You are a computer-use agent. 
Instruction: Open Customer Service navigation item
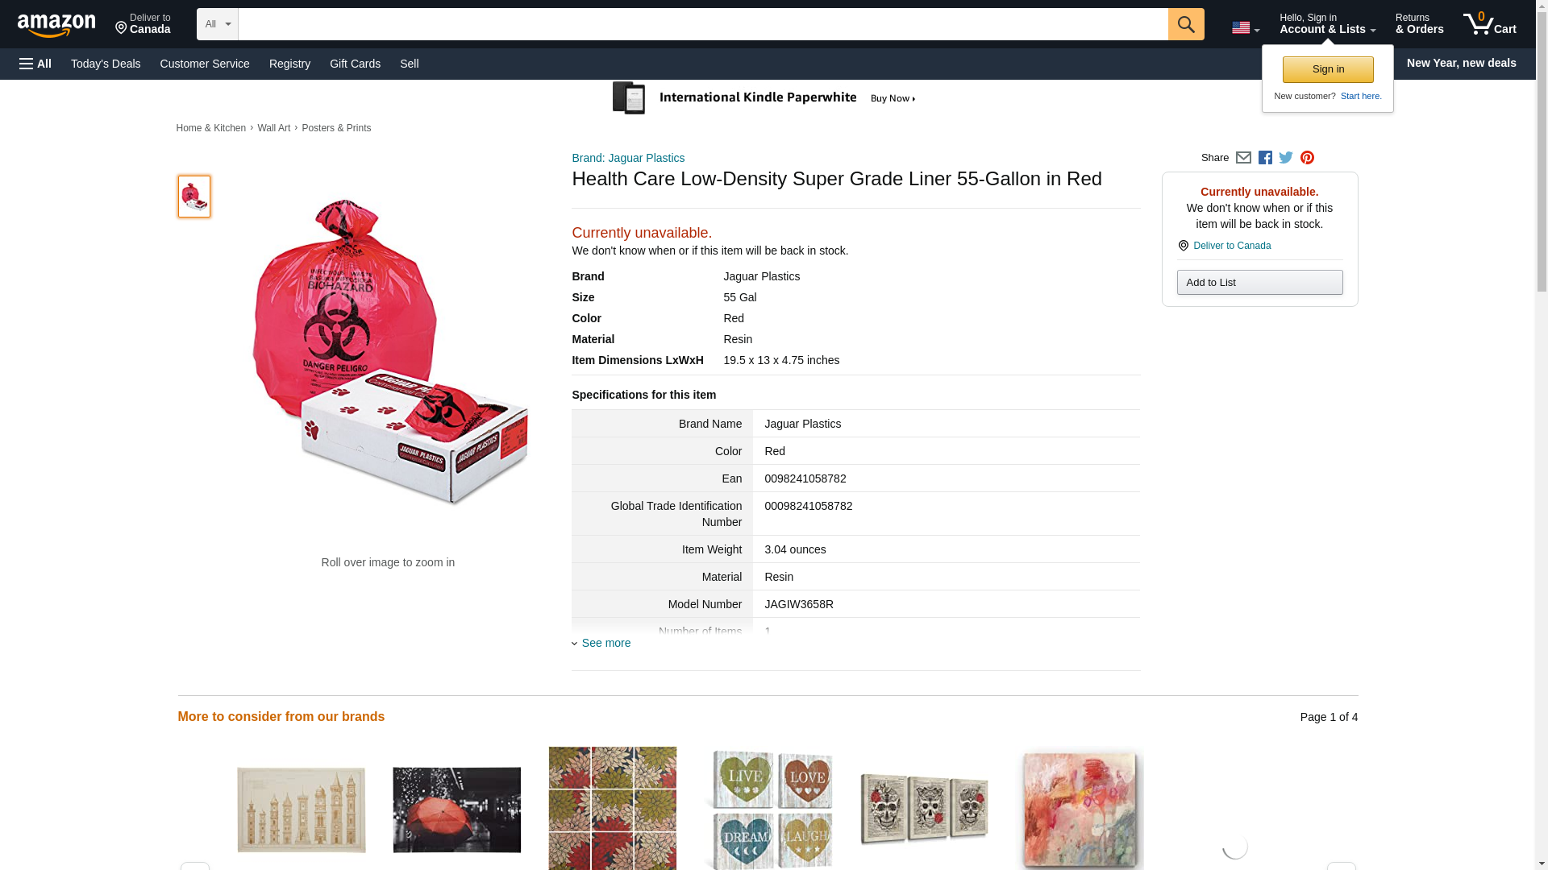pos(205,64)
